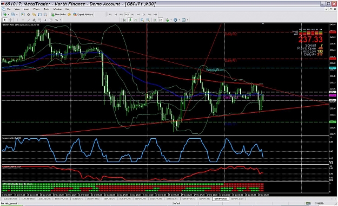Switch to the GBPJPY,Daily chart tab
Image resolution: width=338 pixels, height=206 pixels.
click(x=237, y=198)
